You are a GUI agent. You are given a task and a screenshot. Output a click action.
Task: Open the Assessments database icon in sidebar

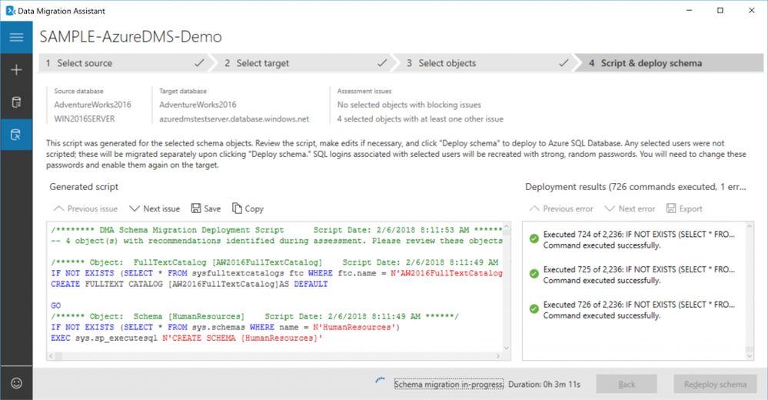click(x=16, y=102)
